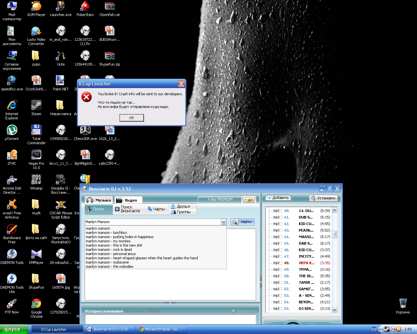417x334 pixels.
Task: Open the Запустить VkontakteDJ shortcut
Action: pyautogui.click(x=61, y=234)
